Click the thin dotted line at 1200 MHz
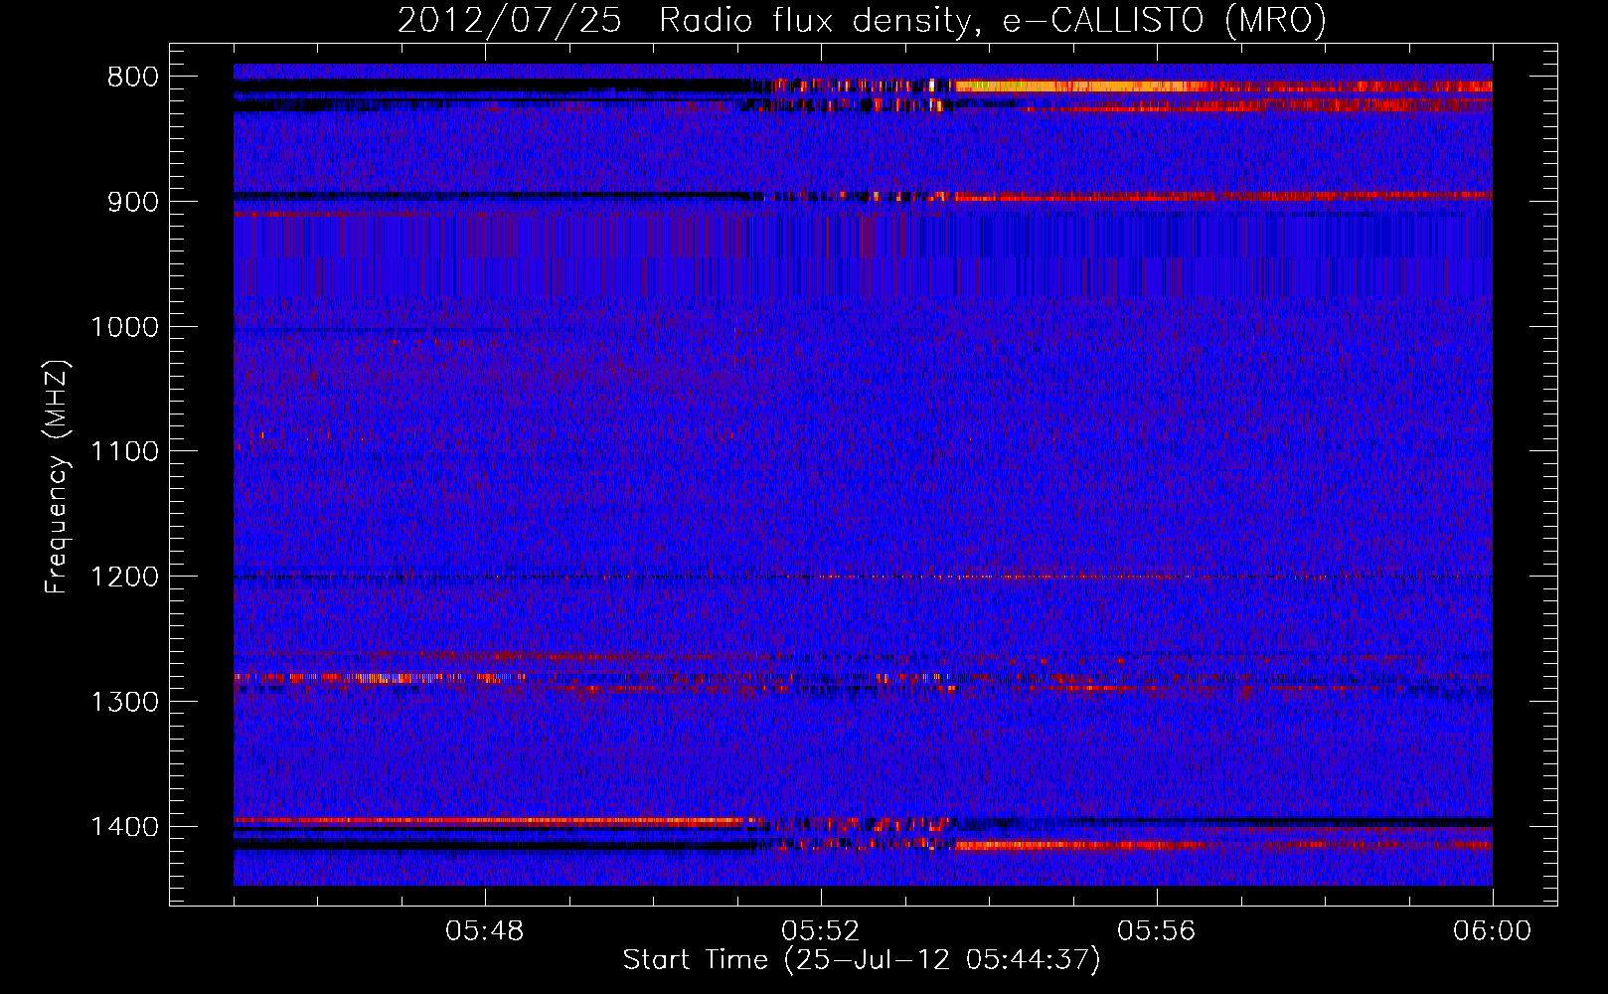 (x=863, y=577)
